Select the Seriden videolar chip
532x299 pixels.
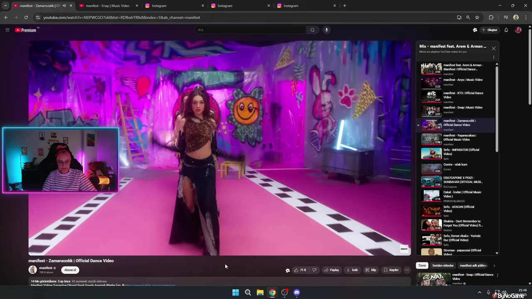pos(443,265)
